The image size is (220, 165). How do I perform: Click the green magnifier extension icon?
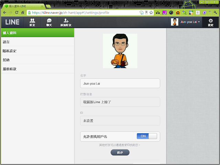coord(184,13)
